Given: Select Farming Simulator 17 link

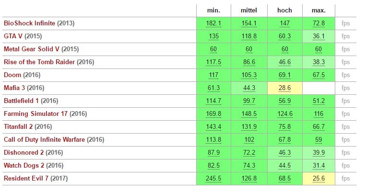Looking at the screenshot, I should click(x=36, y=114).
